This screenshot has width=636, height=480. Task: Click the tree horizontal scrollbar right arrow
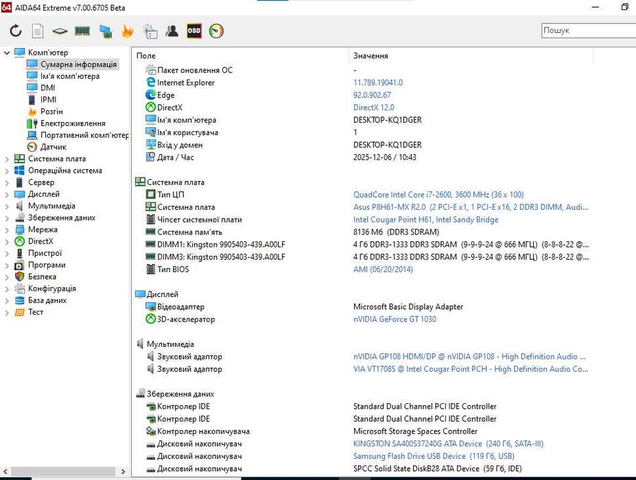pyautogui.click(x=123, y=472)
